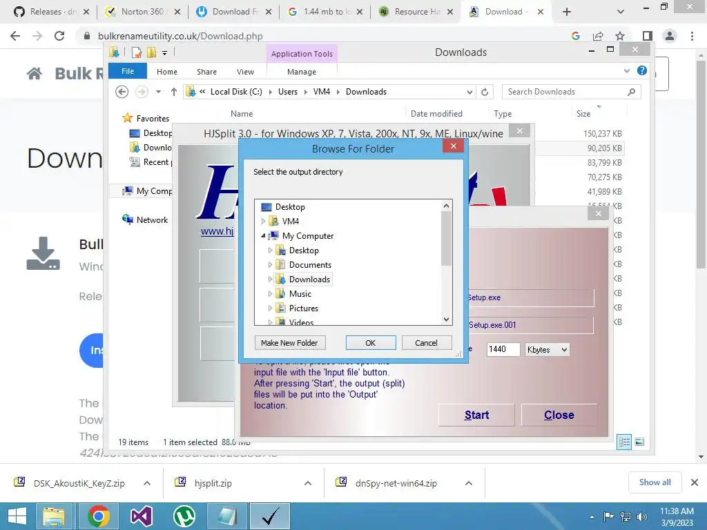The image size is (707, 530).
Task: Select My Computer in folder tree
Action: tap(308, 236)
